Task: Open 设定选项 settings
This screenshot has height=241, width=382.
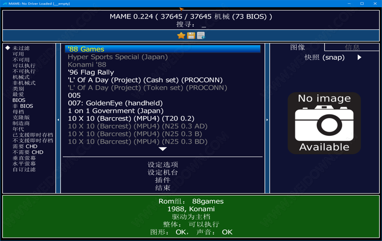Action: (x=162, y=165)
